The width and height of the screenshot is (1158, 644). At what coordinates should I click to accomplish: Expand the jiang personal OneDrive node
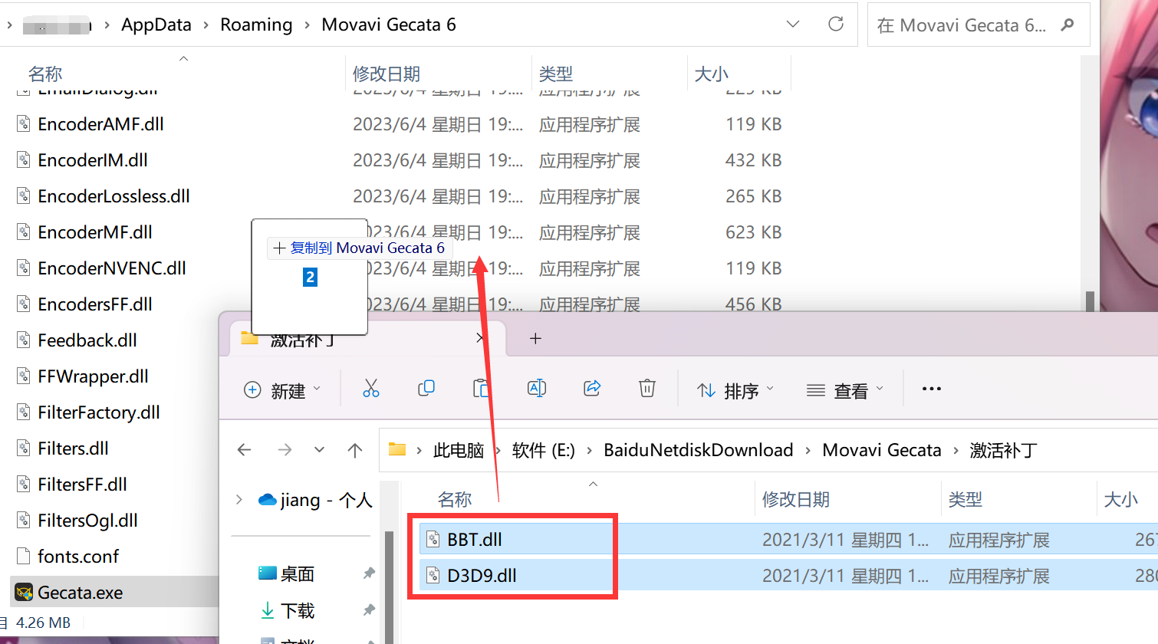239,500
